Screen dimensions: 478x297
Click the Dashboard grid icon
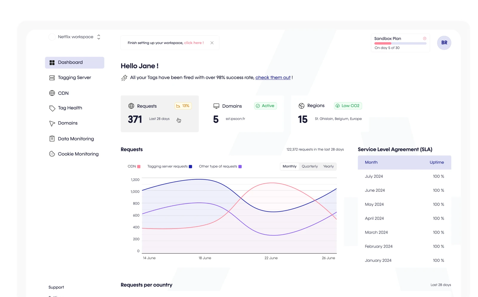tap(52, 63)
